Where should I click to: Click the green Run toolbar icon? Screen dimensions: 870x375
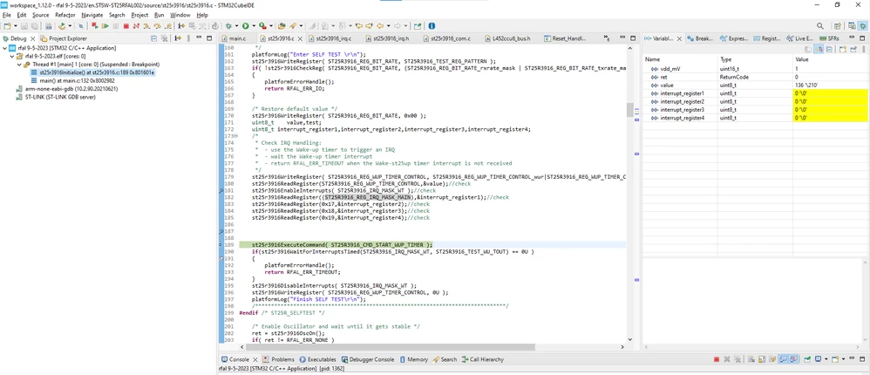[x=245, y=25]
